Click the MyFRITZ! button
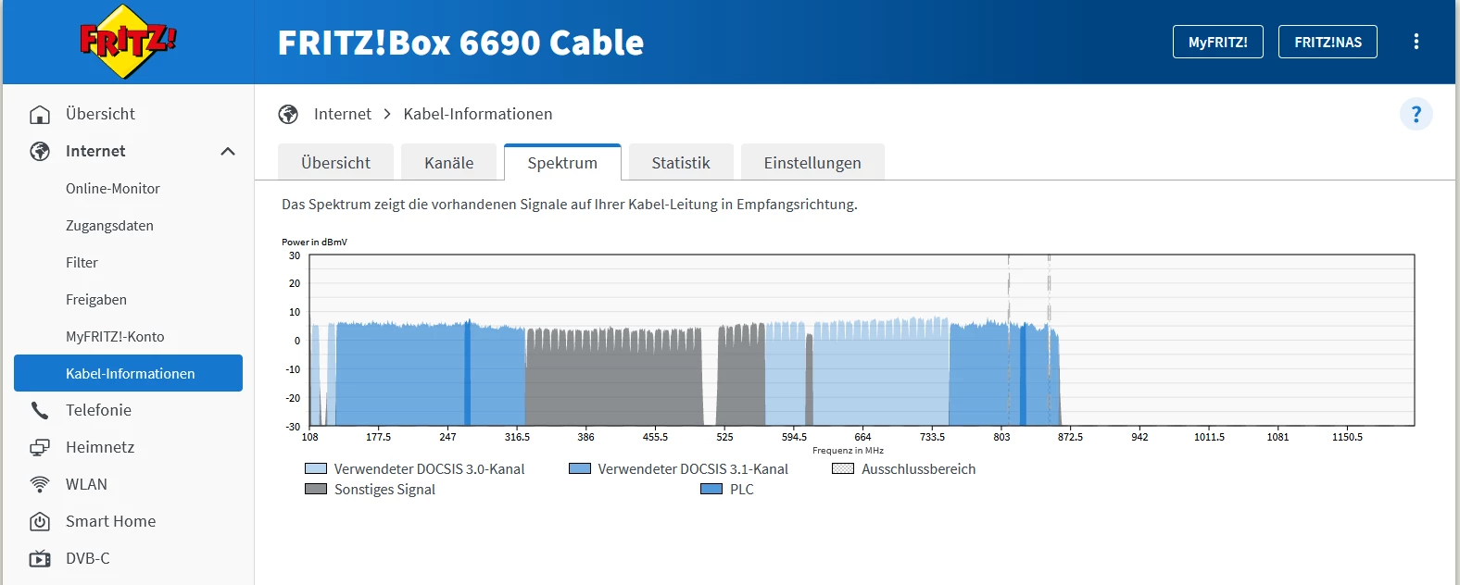The image size is (1460, 585). 1217,42
